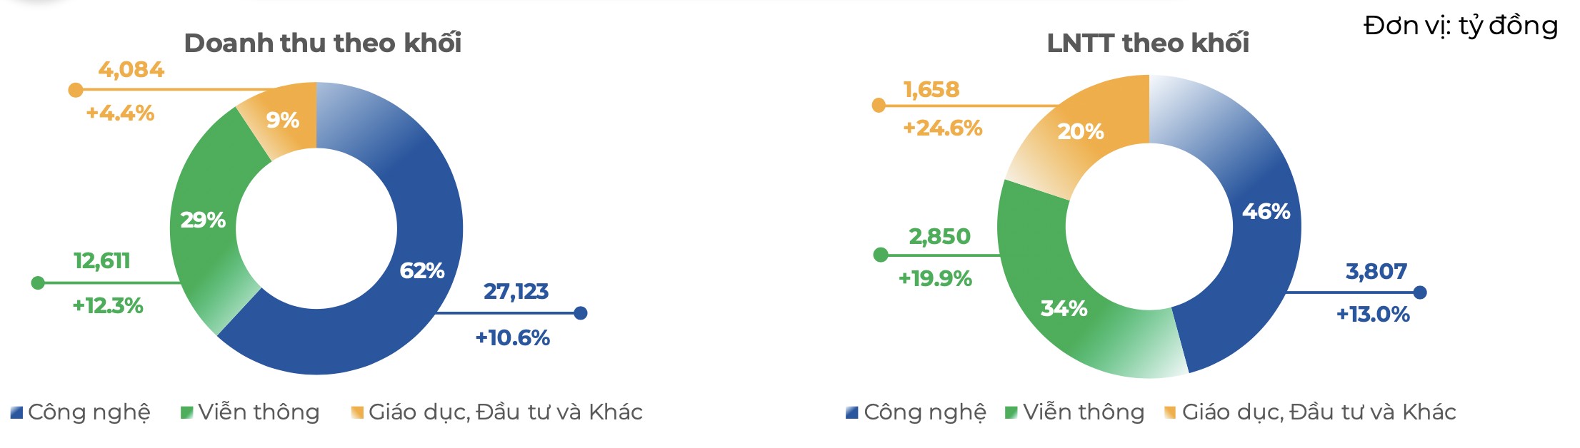
Task: Select the 34% green segment of LNTT donut
Action: [x=1064, y=307]
